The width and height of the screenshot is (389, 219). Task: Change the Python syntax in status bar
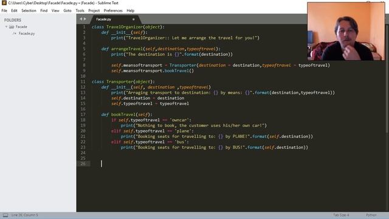coord(371,215)
